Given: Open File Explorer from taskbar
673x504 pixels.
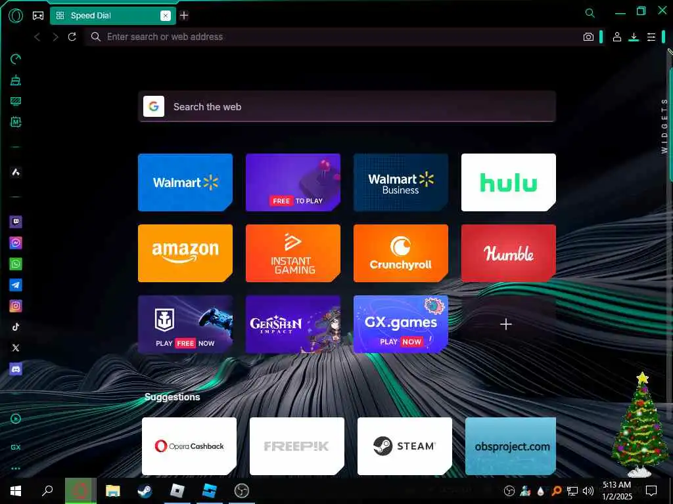Looking at the screenshot, I should coord(113,491).
